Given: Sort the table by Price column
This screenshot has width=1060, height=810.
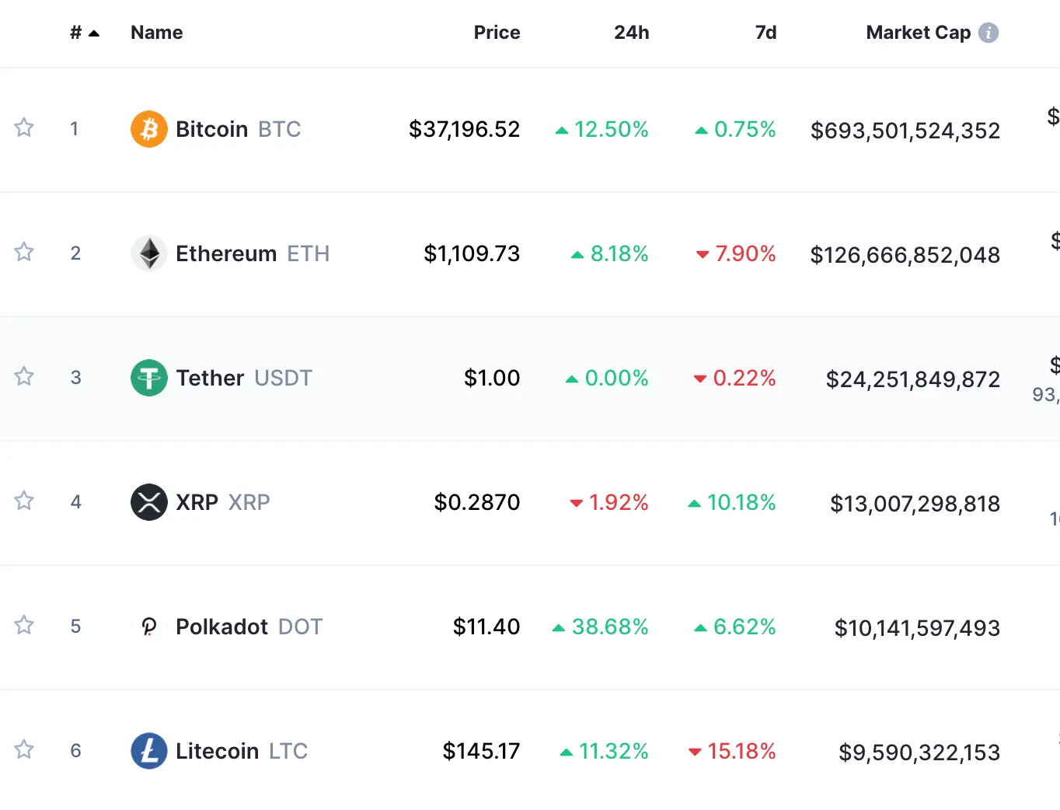Looking at the screenshot, I should [x=497, y=33].
